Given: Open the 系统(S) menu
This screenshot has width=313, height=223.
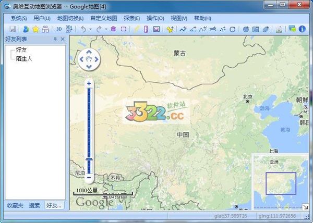Looking at the screenshot, I should point(19,18).
